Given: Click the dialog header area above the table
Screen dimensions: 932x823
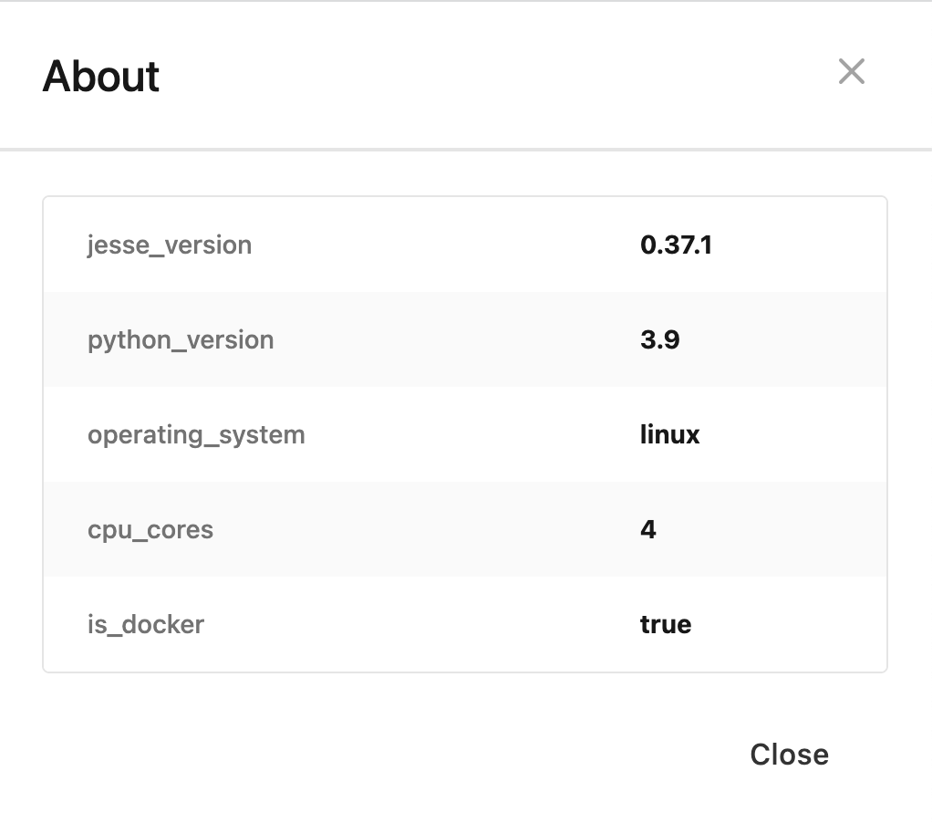Looking at the screenshot, I should point(465,77).
